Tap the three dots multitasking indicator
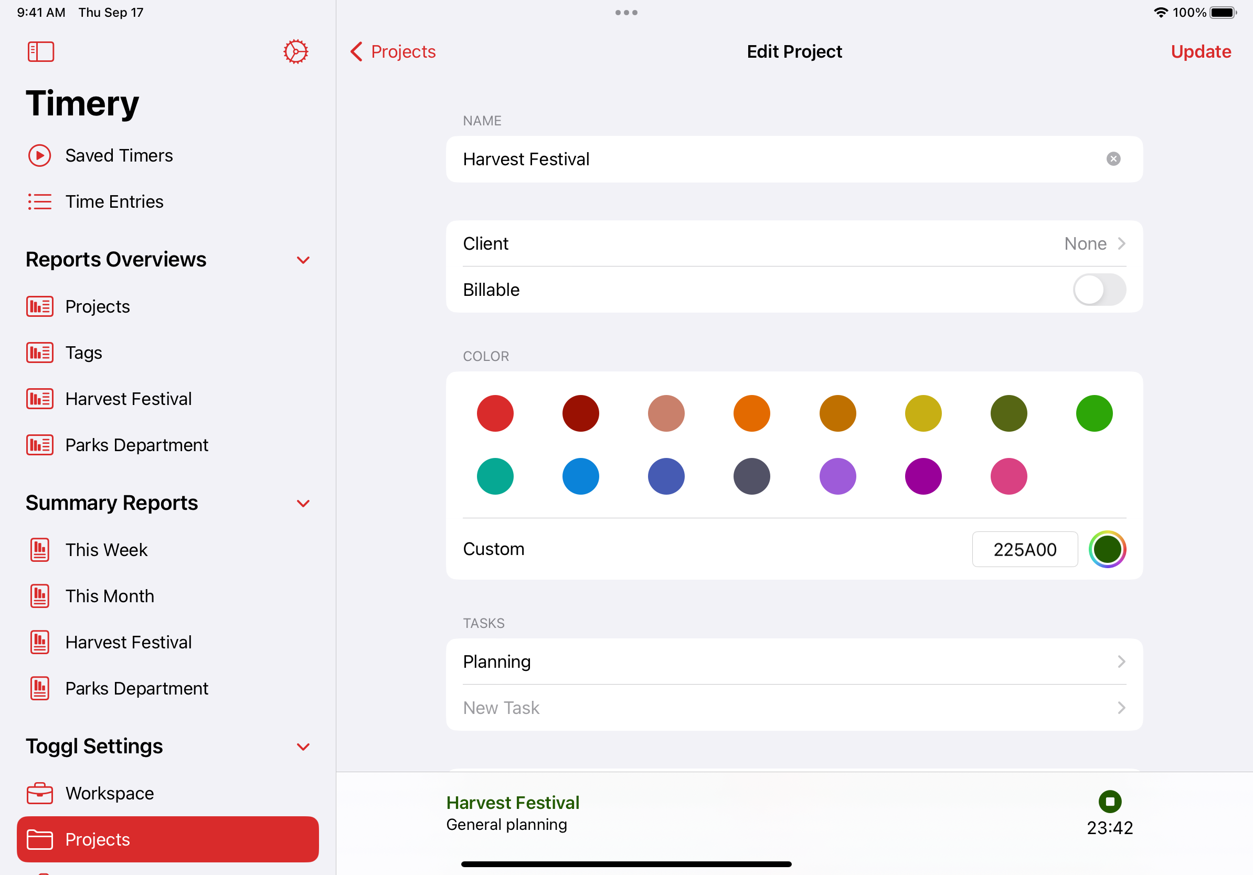 click(x=626, y=13)
